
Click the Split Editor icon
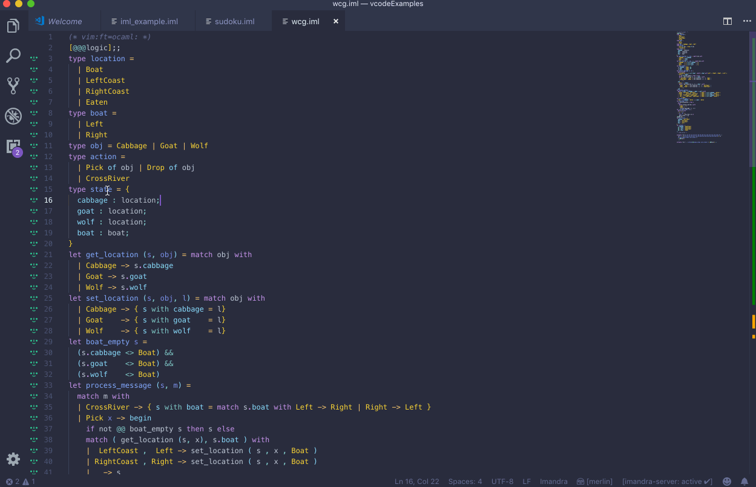tap(728, 21)
